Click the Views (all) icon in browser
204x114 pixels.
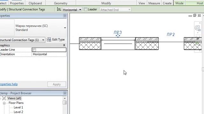[4, 98]
